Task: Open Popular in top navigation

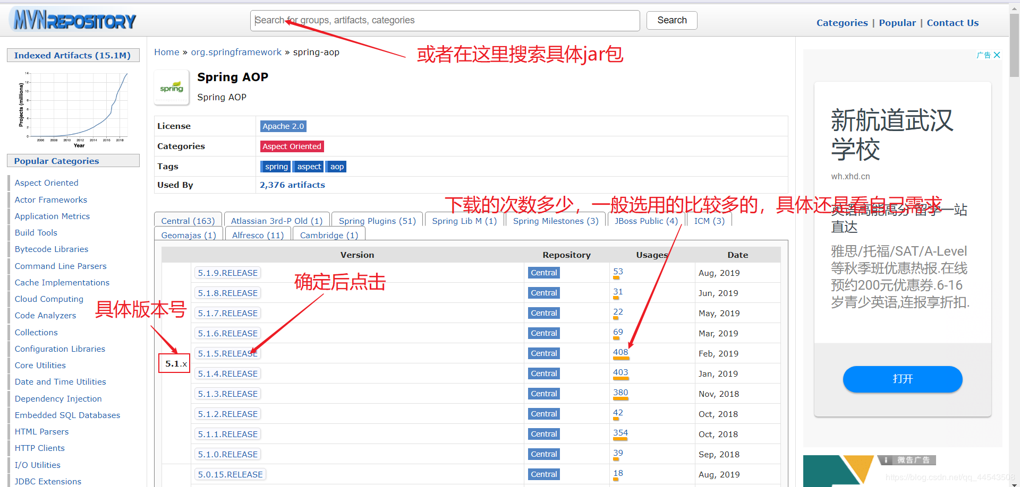Action: [897, 23]
